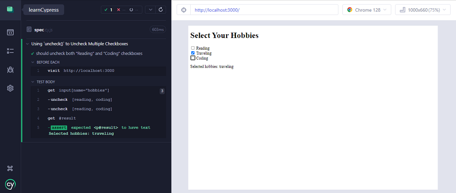Open the Debug bug icon in sidebar

tap(10, 69)
